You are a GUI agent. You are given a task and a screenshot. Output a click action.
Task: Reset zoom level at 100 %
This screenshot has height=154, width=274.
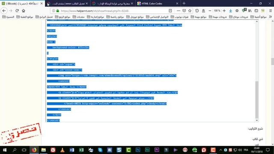pos(217,11)
